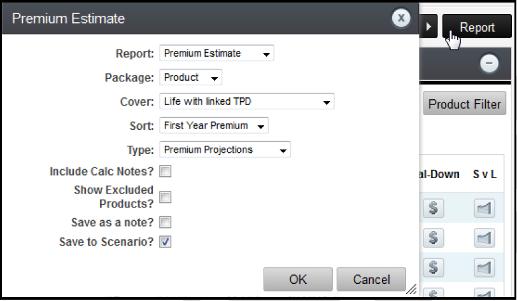The height and width of the screenshot is (301, 517).
Task: Untick the Save to Scenario checkbox
Action: pyautogui.click(x=165, y=242)
